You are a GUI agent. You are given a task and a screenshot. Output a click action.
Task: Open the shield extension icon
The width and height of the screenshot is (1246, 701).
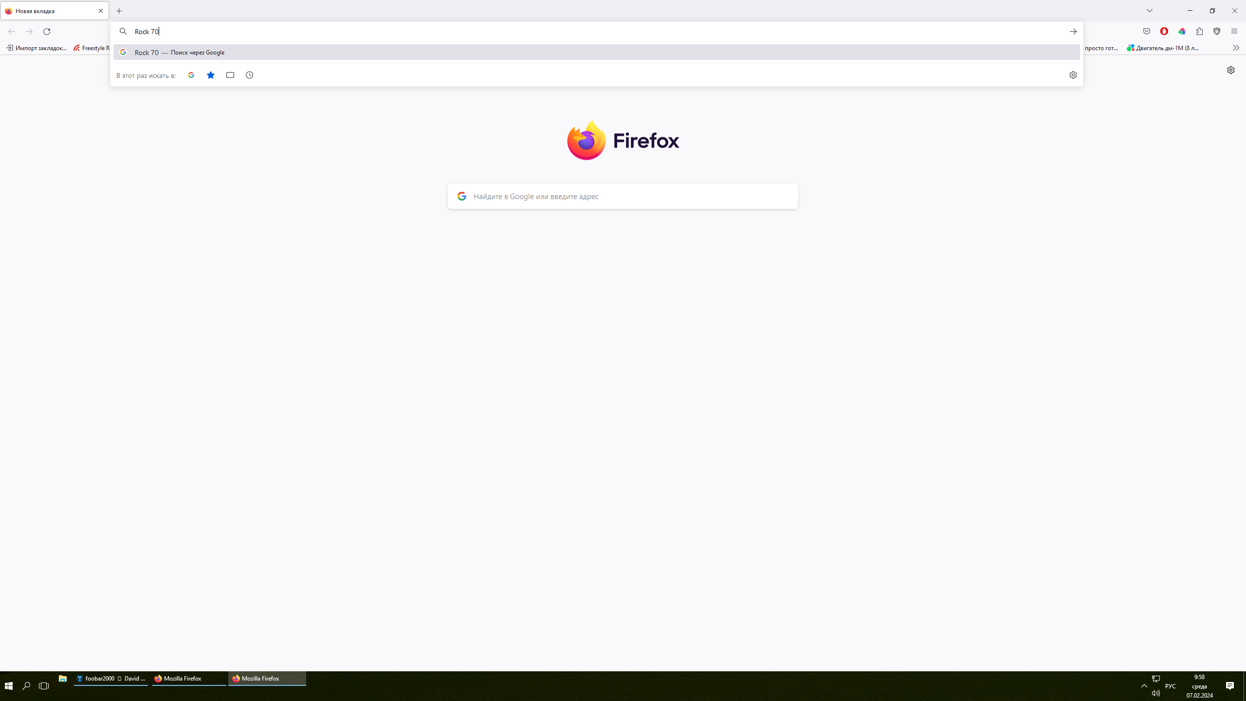tap(1217, 31)
